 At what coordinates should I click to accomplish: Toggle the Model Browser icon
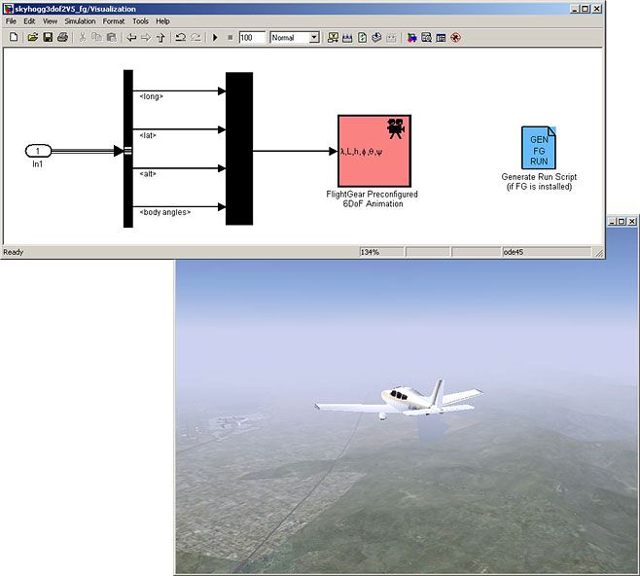(441, 38)
